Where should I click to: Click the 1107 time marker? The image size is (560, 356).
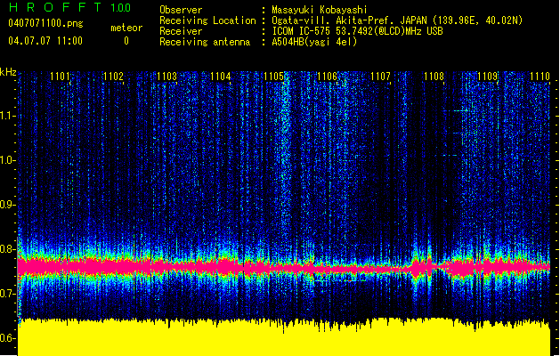click(380, 77)
